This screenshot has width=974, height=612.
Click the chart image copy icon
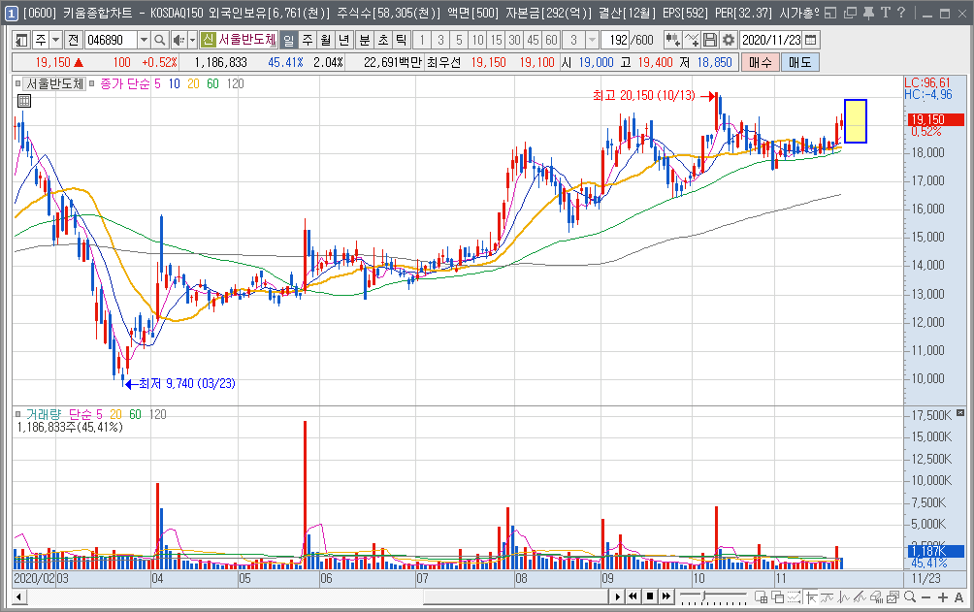[893, 597]
